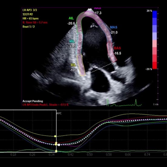This screenshot has width=167, height=167.
Task: Select the -21.0 strain value
Action: point(114,32)
